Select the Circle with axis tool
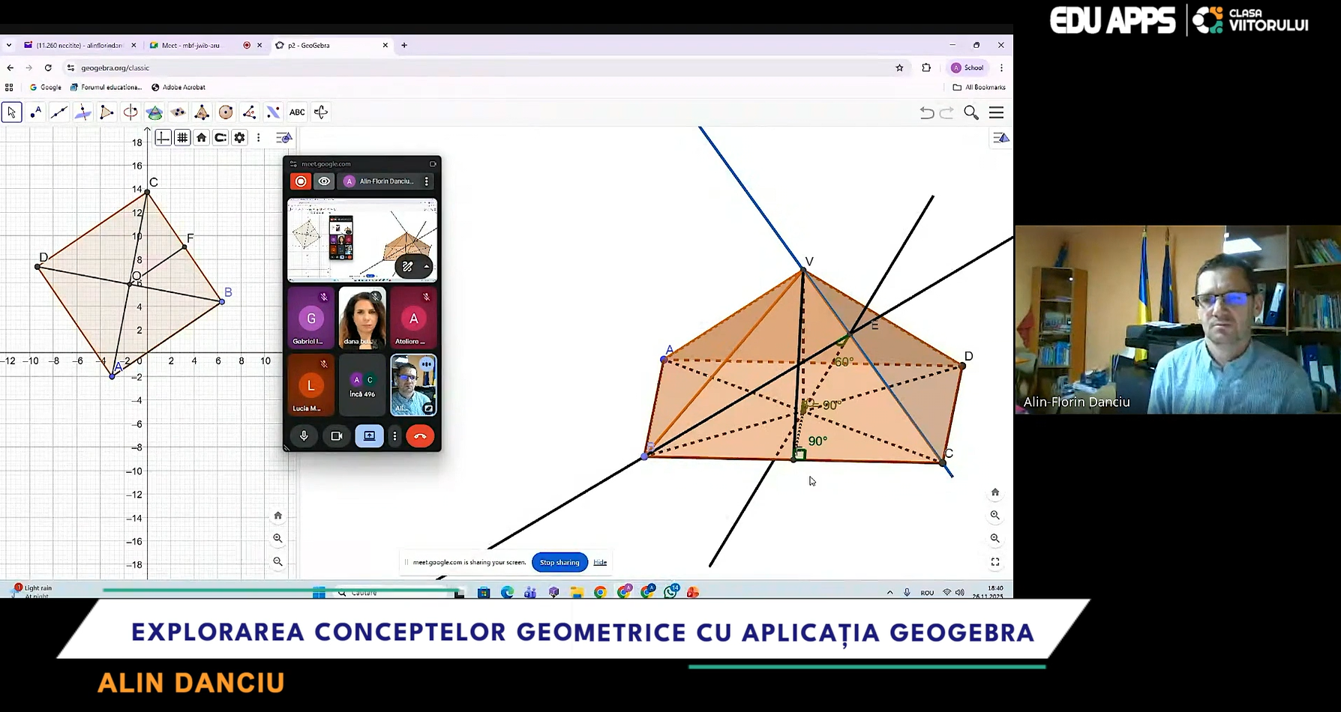Viewport: 1341px width, 712px height. point(130,112)
